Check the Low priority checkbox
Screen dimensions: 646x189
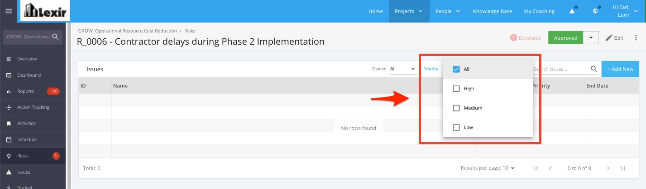point(456,128)
